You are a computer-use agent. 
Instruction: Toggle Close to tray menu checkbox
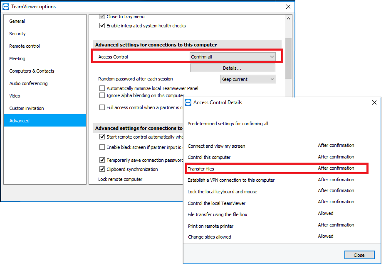tap(102, 17)
